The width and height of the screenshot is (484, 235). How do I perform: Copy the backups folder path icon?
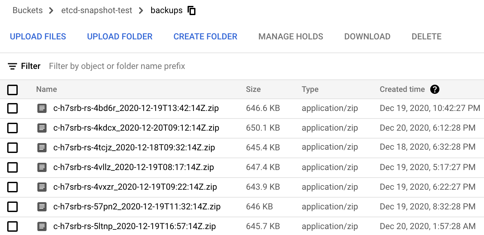coord(192,11)
